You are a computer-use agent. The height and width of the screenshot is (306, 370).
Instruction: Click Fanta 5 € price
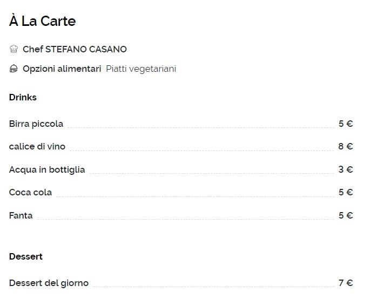[x=346, y=215]
